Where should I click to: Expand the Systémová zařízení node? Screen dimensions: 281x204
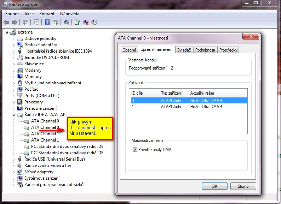(x=13, y=179)
